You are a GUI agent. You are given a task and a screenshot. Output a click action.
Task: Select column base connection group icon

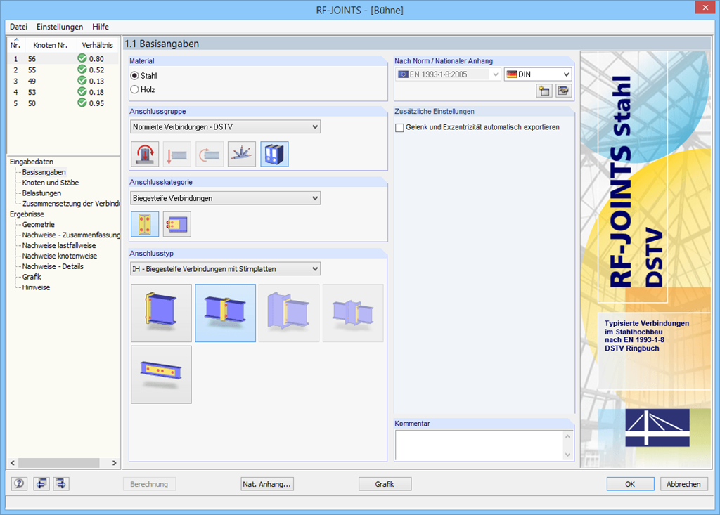[x=145, y=154]
